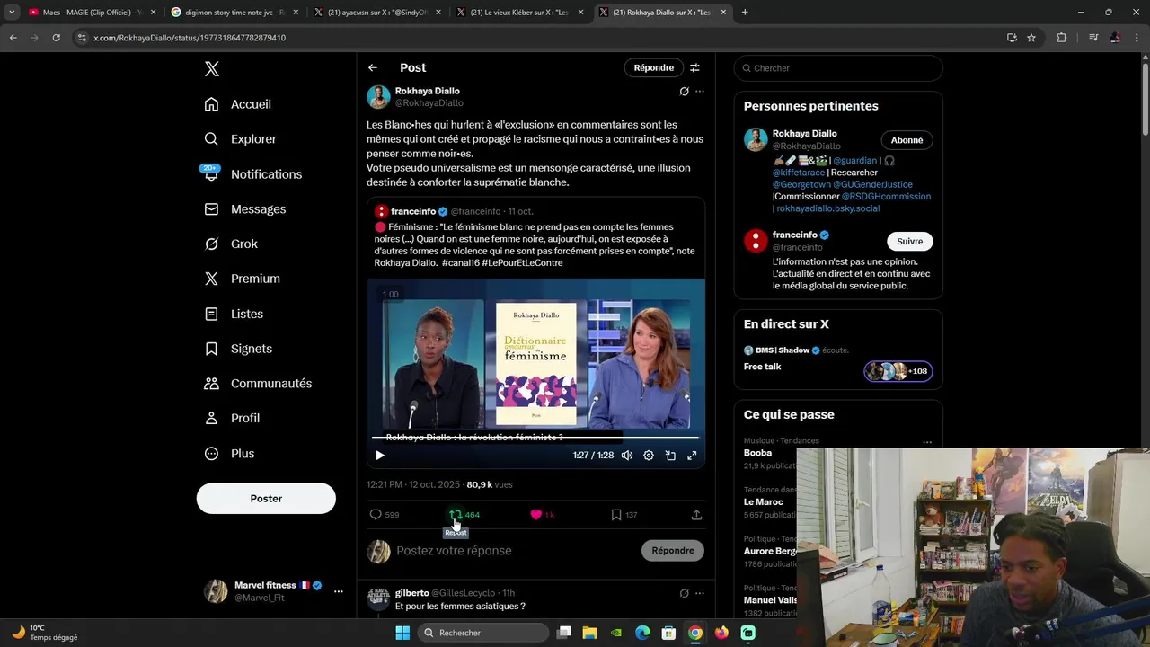This screenshot has height=647, width=1150.
Task: Toggle picture-in-picture on the video
Action: click(x=670, y=456)
